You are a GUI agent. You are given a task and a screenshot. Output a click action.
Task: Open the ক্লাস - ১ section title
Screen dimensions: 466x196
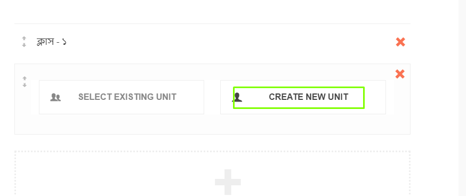(x=51, y=42)
